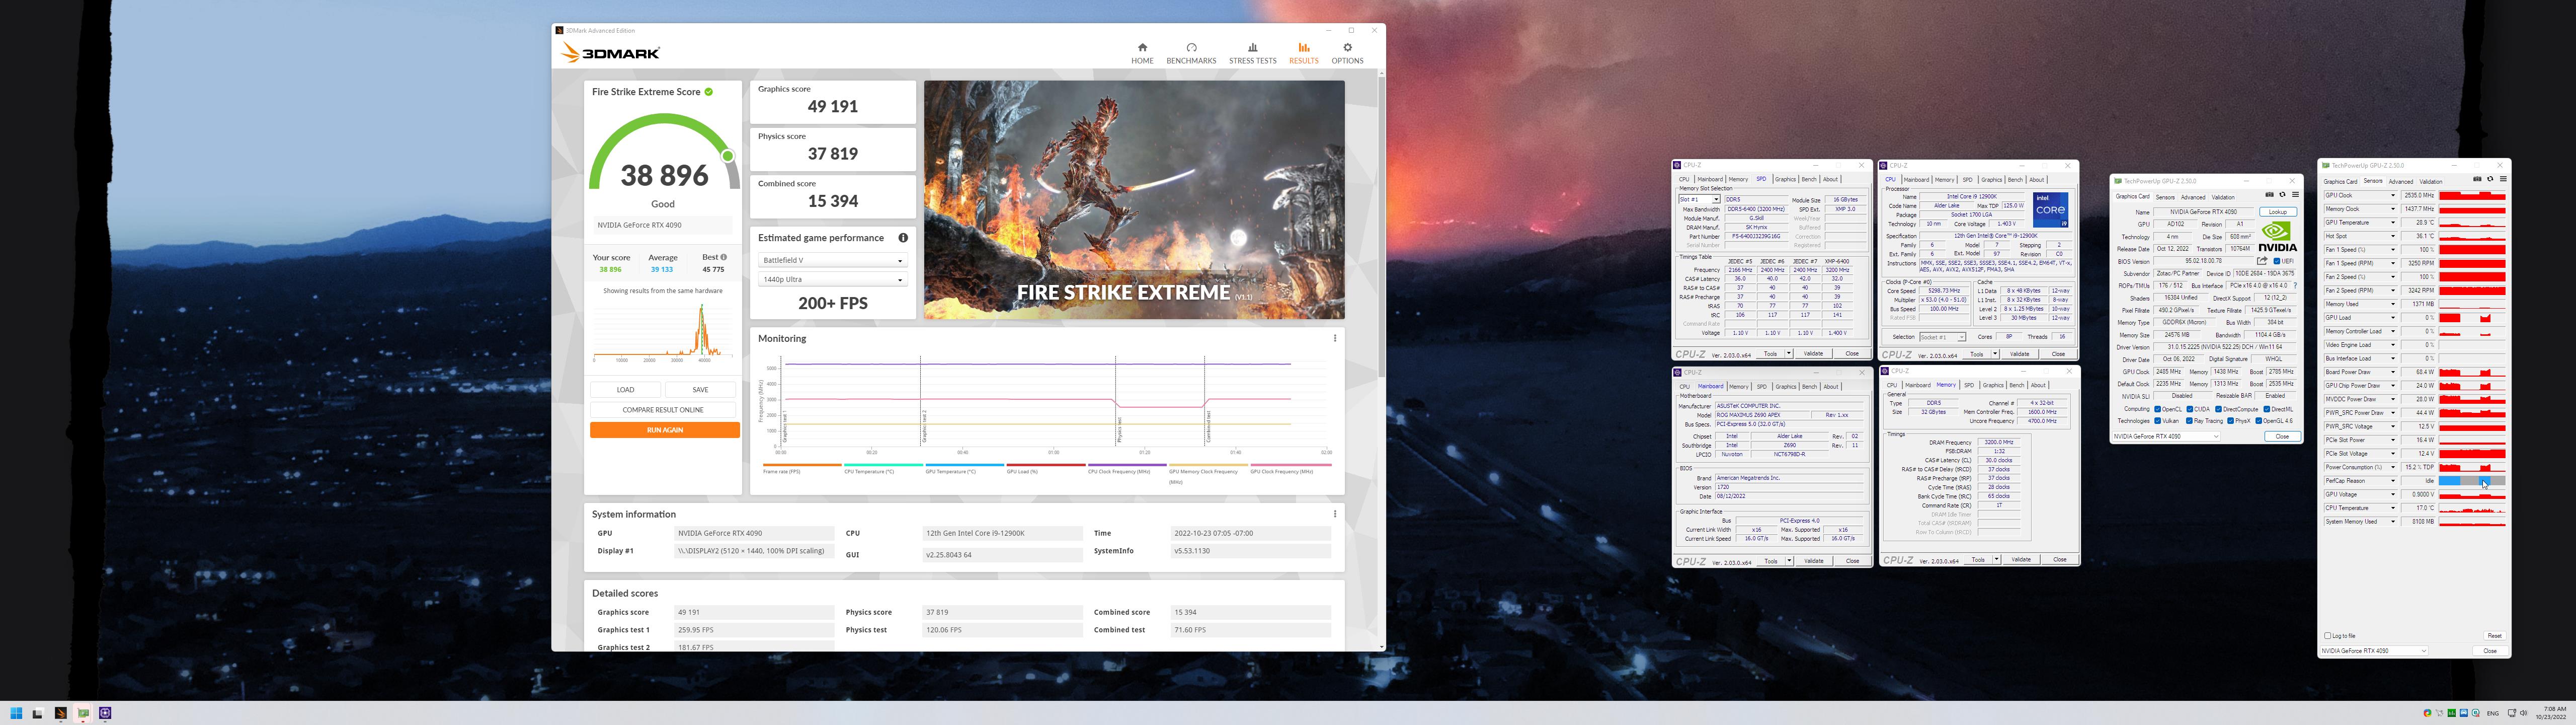Screen dimensions: 2576x725
Task: Take screenshot in GPU-Z Graphics Card window
Action: 2269,194
